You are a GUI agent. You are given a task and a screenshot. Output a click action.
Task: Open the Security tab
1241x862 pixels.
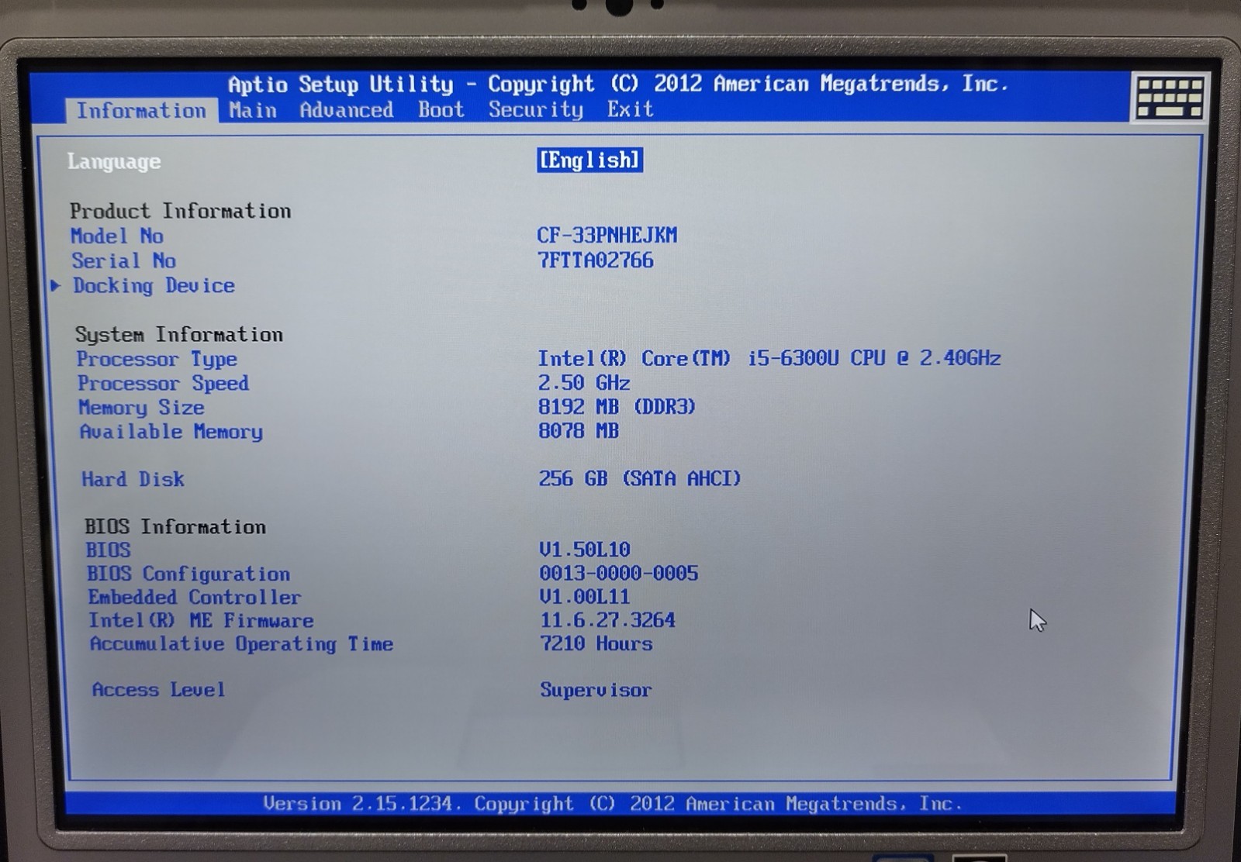pos(535,109)
